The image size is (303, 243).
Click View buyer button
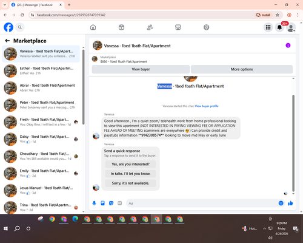point(141,69)
